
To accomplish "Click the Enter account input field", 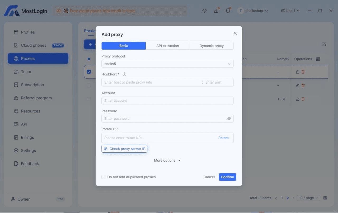I will point(167,100).
